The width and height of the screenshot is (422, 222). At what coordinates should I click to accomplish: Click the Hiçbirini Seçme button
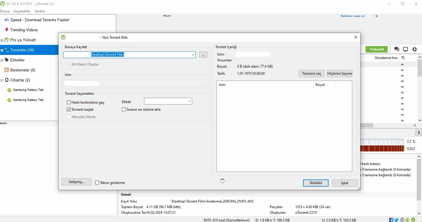coord(339,74)
